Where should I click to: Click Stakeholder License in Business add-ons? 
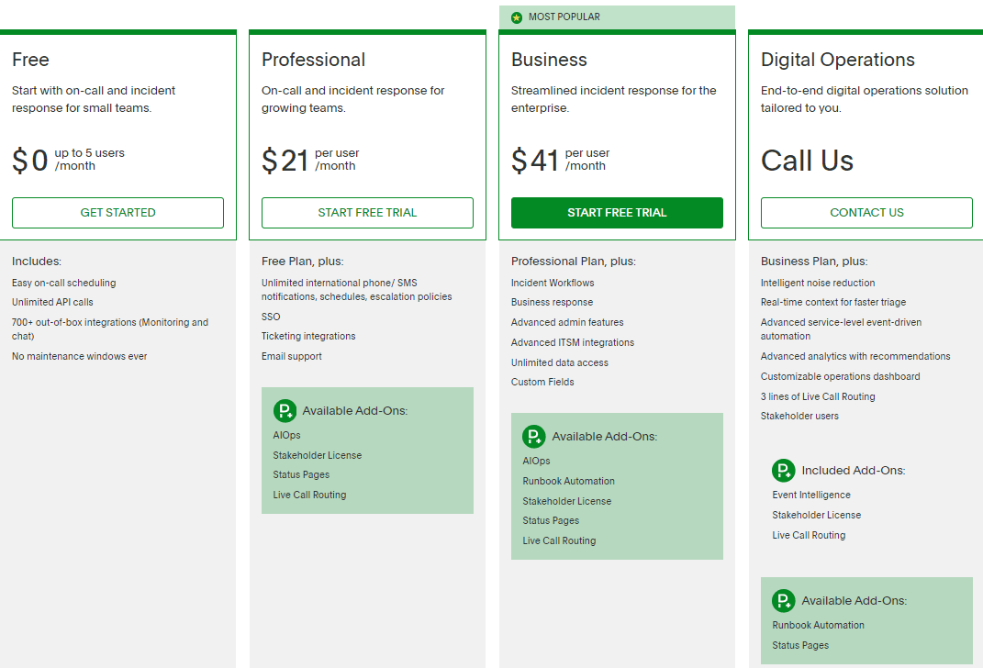pyautogui.click(x=566, y=501)
